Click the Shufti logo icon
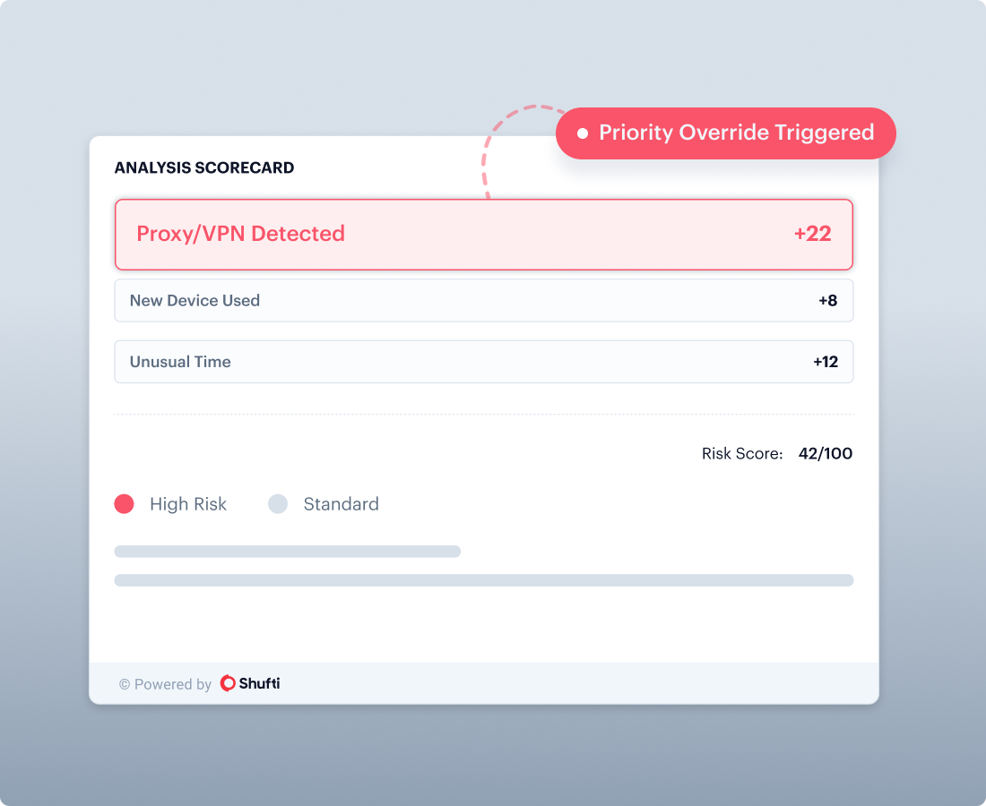This screenshot has width=986, height=806. pyautogui.click(x=229, y=683)
